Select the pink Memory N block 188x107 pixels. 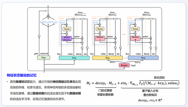tap(135, 38)
